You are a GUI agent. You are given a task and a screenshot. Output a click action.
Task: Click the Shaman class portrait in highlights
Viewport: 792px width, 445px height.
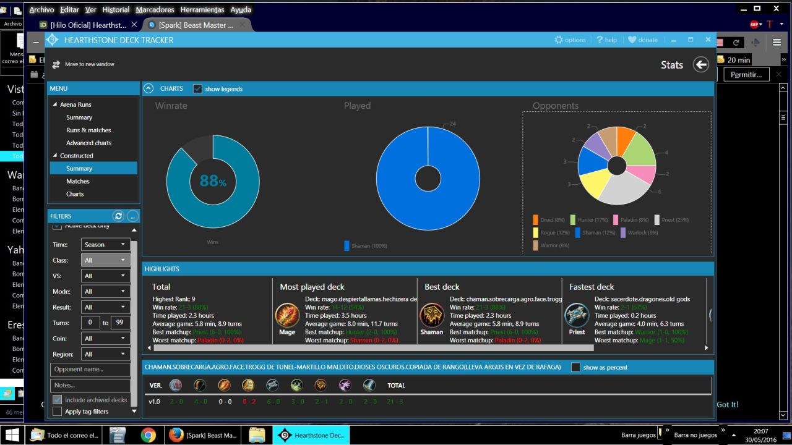pyautogui.click(x=432, y=315)
